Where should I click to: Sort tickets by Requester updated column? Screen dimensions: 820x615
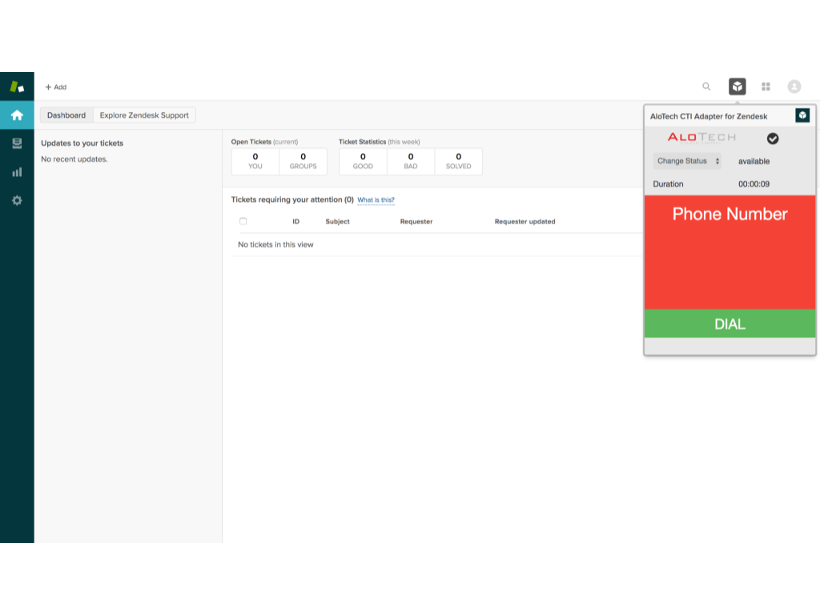[525, 222]
